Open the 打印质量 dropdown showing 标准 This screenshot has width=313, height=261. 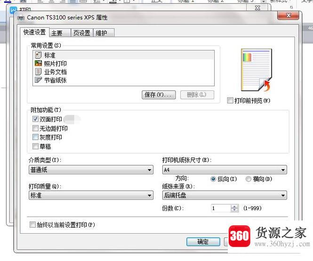tap(91, 195)
